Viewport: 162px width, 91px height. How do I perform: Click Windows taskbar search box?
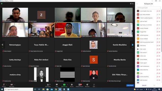pyautogui.click(x=18, y=89)
